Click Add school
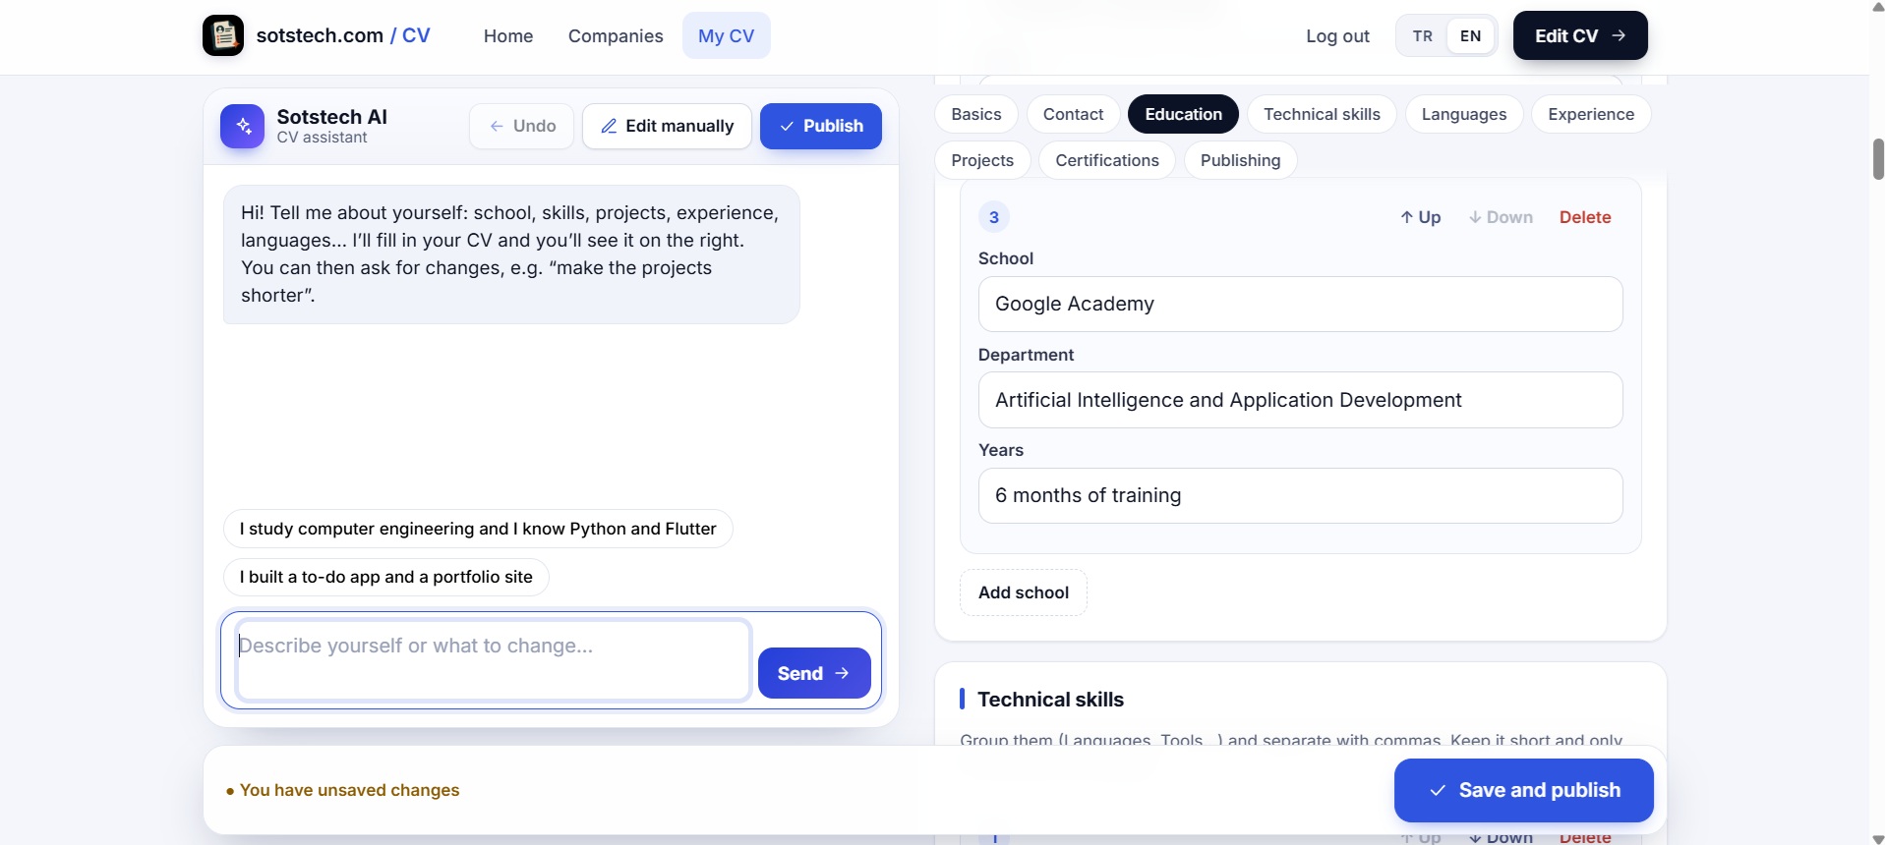1885x845 pixels. 1024,592
